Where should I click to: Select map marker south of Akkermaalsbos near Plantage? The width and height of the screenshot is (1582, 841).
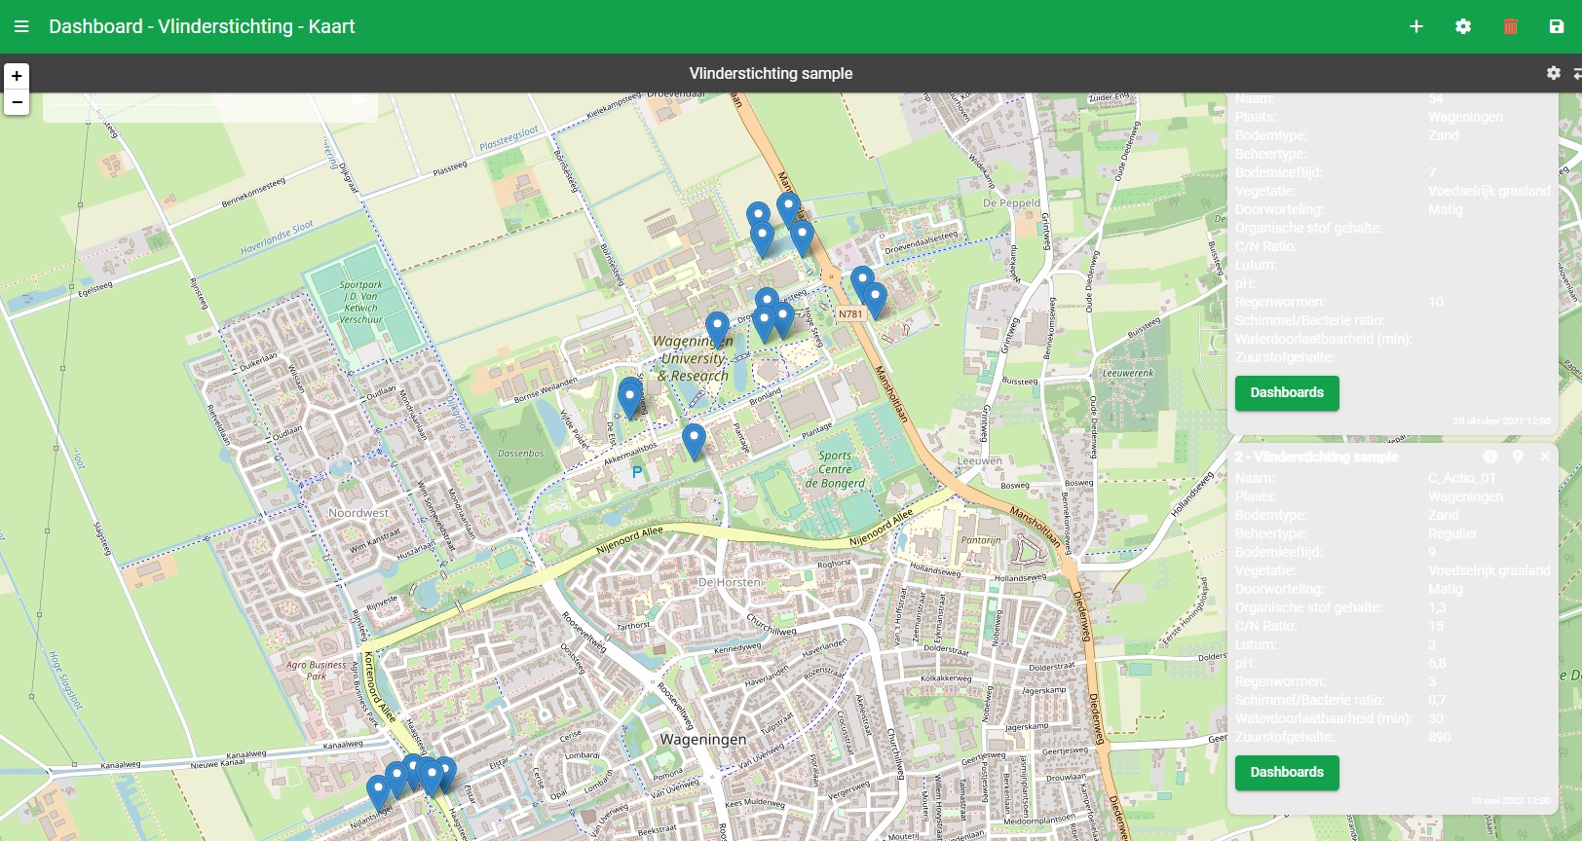pos(694,442)
